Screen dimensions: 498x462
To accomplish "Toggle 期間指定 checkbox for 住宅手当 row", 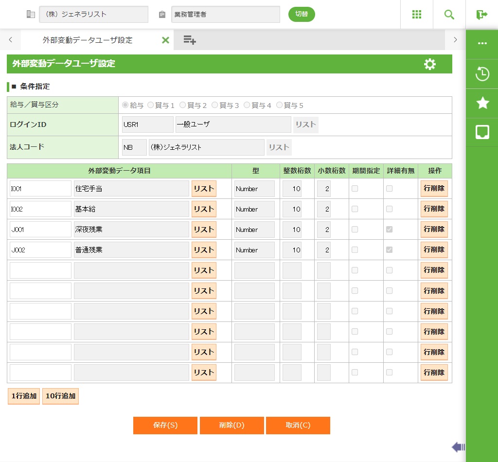I will click(x=355, y=189).
